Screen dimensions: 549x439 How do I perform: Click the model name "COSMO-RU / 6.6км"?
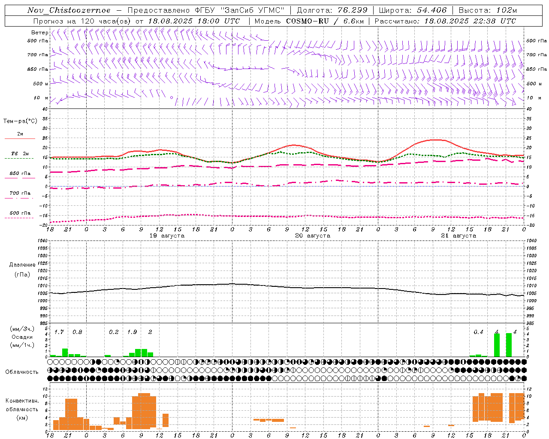[325, 21]
